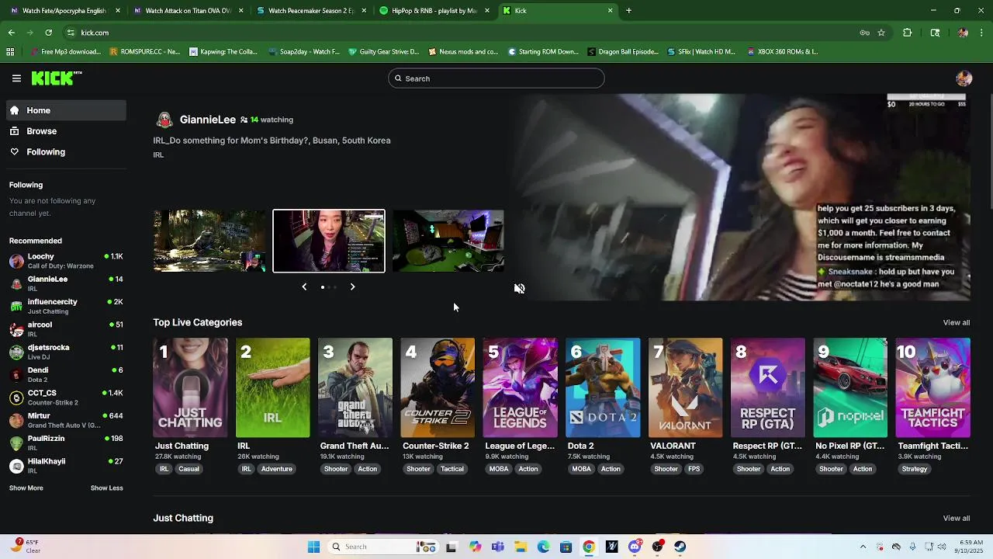Select Home in the sidebar
The width and height of the screenshot is (993, 559).
66,110
